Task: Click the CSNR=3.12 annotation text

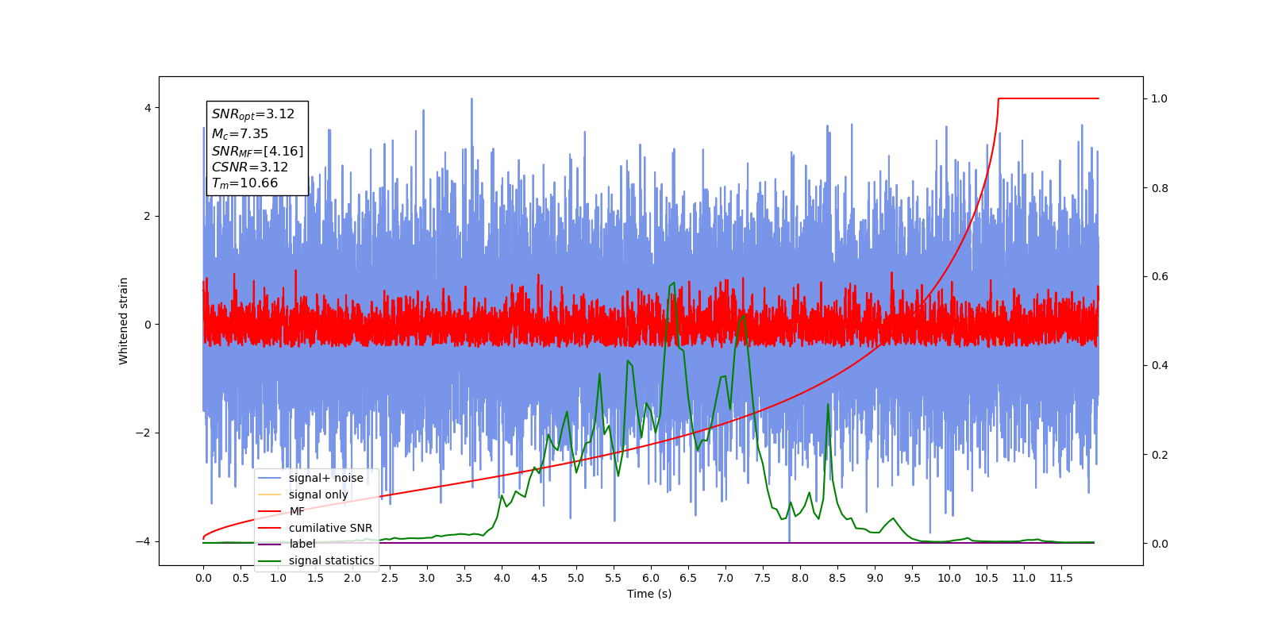Action: [x=250, y=167]
